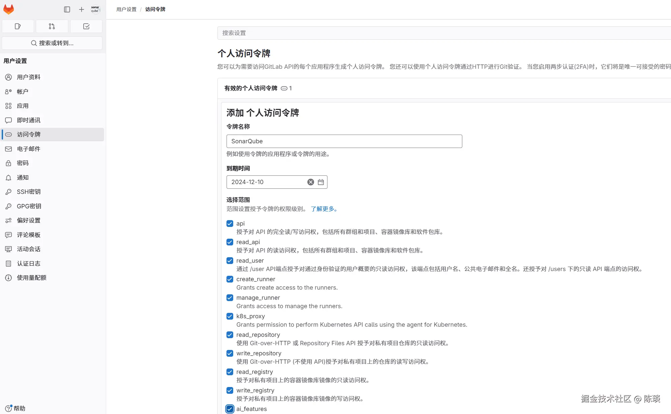Open the SonarQube user avatar menu
671x414 pixels.
click(x=95, y=9)
